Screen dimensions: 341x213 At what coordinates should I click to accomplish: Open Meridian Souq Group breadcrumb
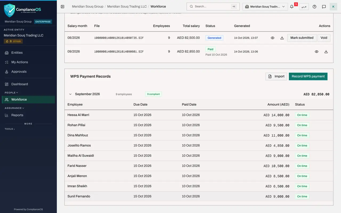[x=88, y=6]
